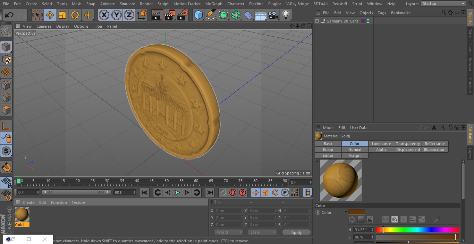Image resolution: width=474 pixels, height=244 pixels.
Task: Open the Simulate menu
Action: pyautogui.click(x=127, y=4)
